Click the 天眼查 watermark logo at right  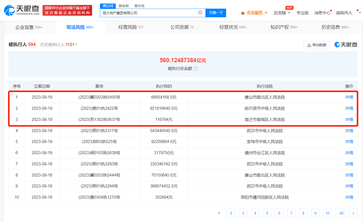coord(346,45)
